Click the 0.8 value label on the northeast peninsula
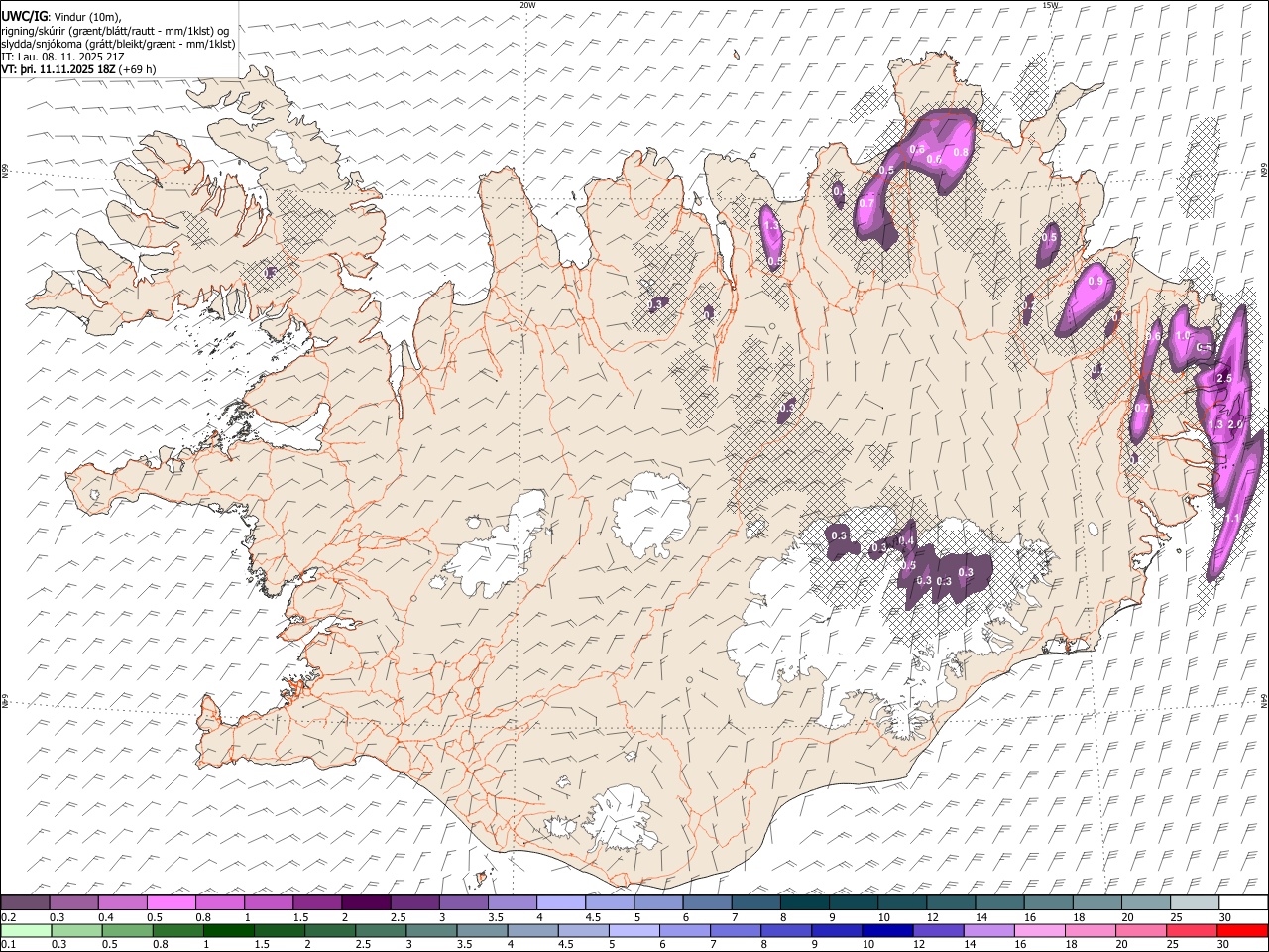Viewport: 1269px width, 952px height. point(960,153)
